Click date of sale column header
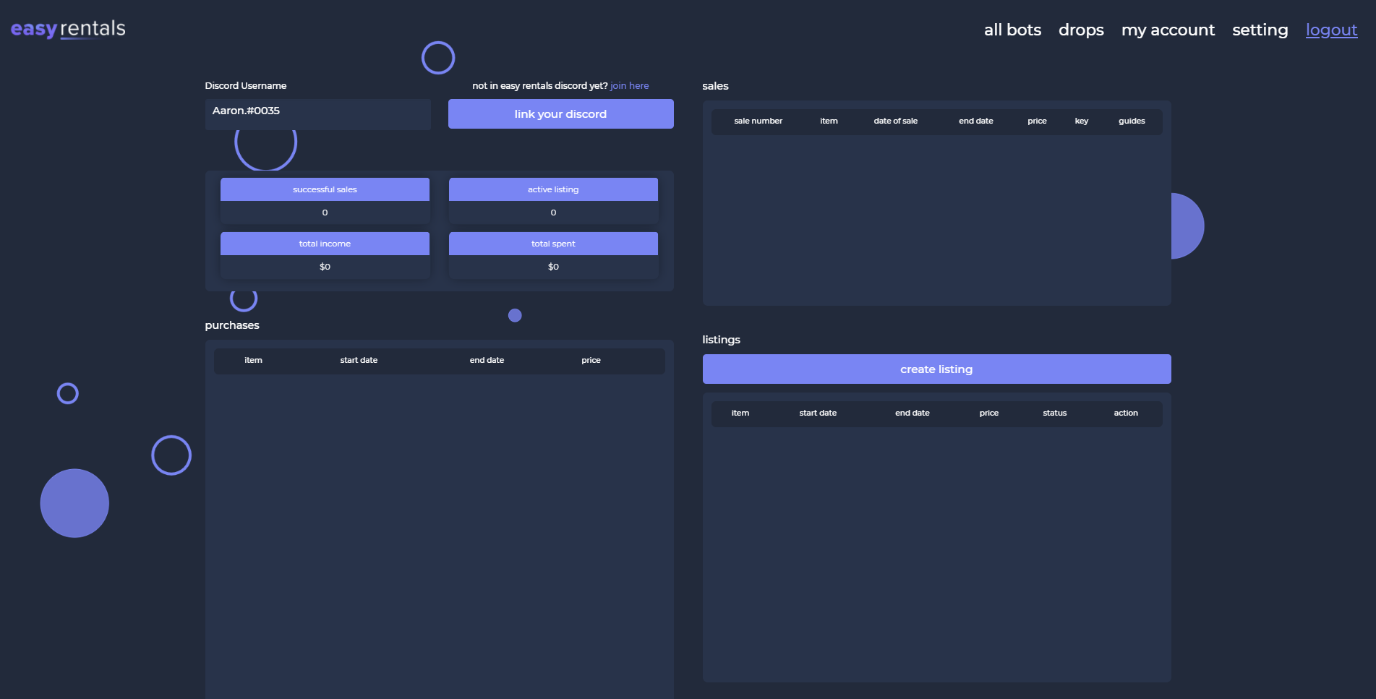 [895, 121]
